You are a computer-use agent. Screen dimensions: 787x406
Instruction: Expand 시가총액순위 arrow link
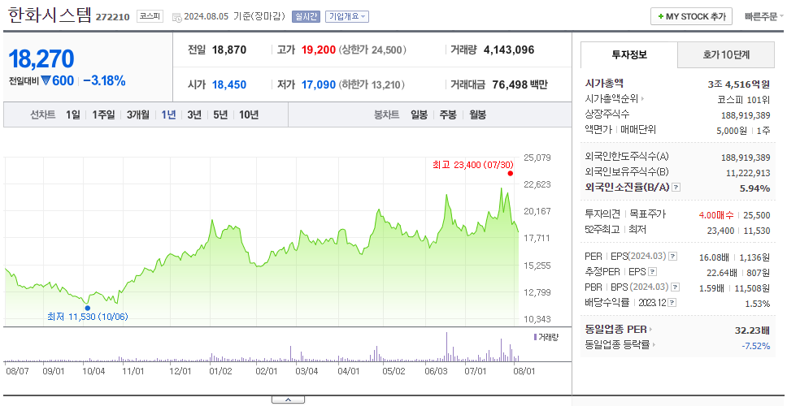tap(642, 99)
